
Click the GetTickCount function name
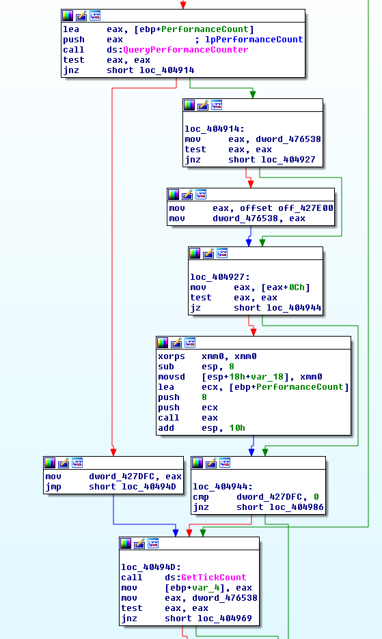[x=214, y=578]
